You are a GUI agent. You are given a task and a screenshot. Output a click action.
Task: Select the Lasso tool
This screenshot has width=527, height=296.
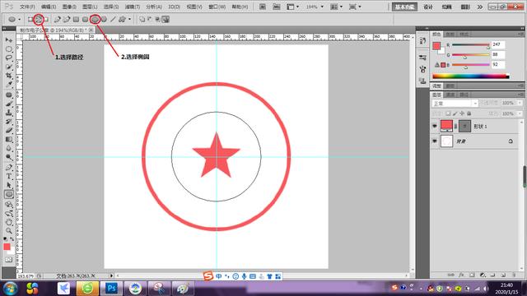(9, 58)
